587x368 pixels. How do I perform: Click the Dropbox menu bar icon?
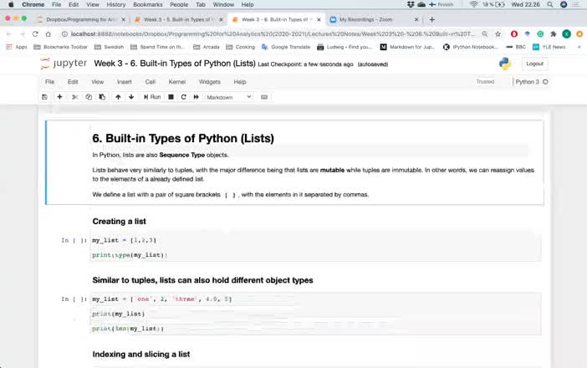point(411,4)
